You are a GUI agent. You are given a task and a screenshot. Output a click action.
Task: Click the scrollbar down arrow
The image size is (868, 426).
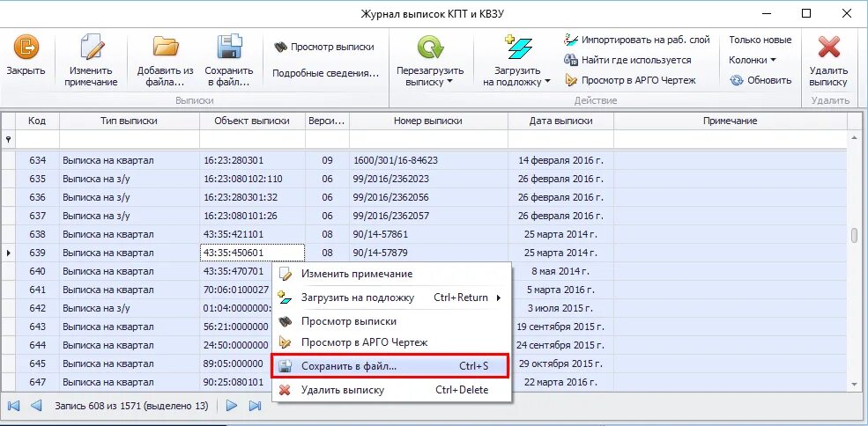(x=854, y=384)
